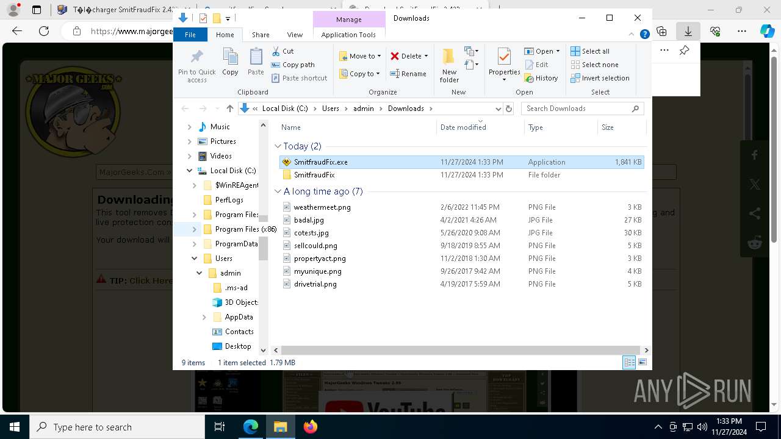Click Edit in the Open group

pos(536,65)
